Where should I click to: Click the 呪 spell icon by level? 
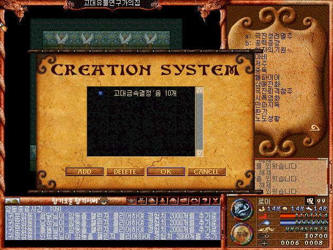pos(309,201)
